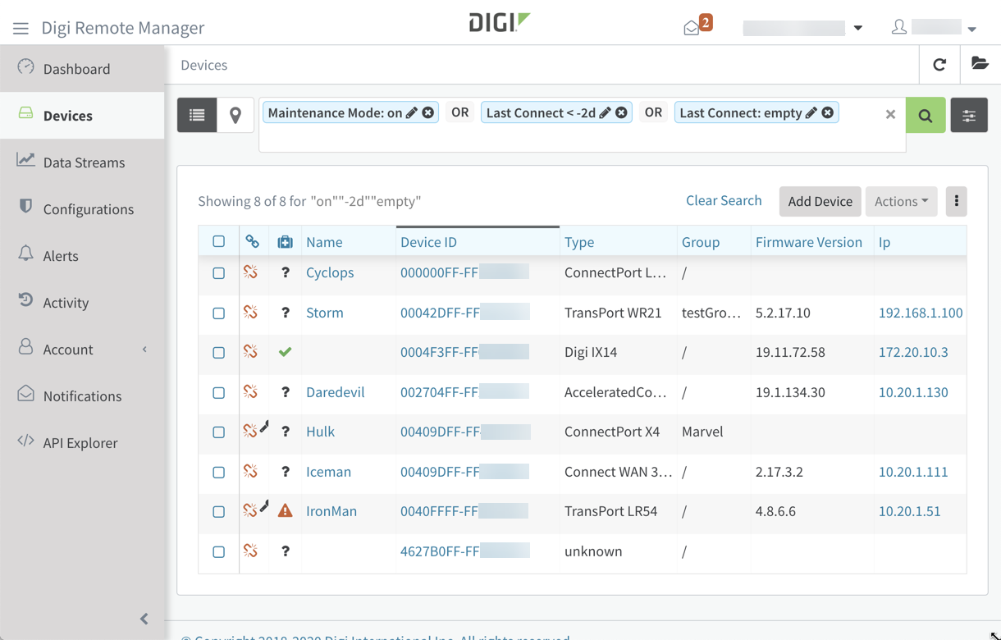Open IP address 10.20.1.111 link

point(913,472)
